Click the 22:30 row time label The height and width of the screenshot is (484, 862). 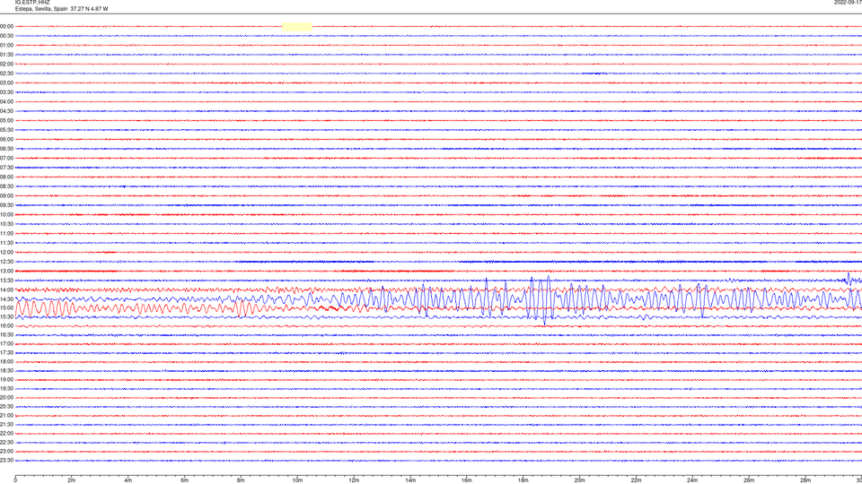6,442
